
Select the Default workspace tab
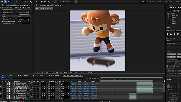(x=144, y=2)
